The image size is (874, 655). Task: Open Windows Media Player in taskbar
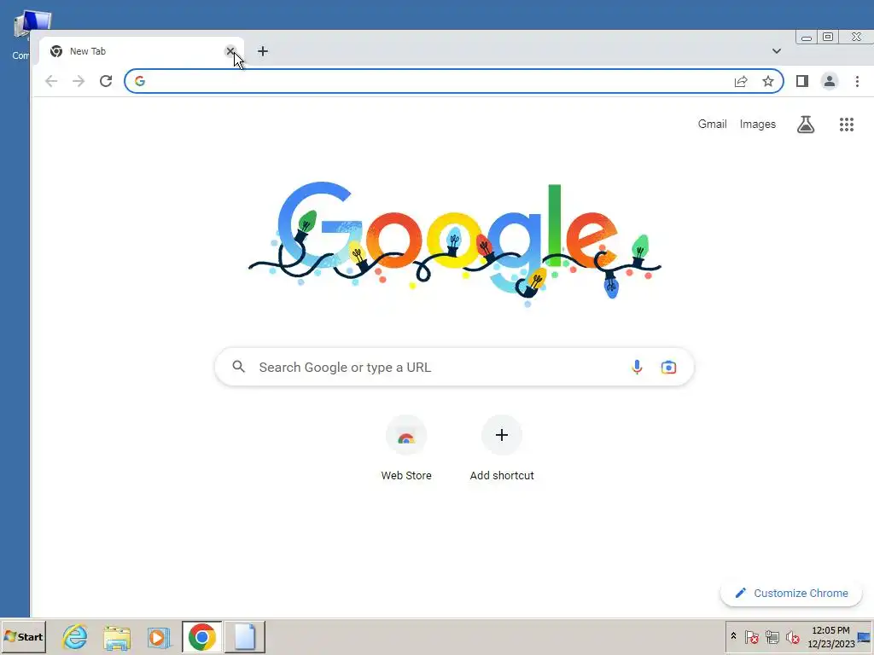pyautogui.click(x=159, y=637)
